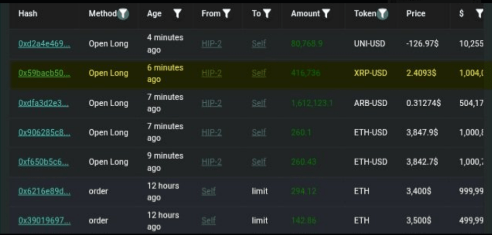Select the ARB-USD token cell

coord(370,103)
